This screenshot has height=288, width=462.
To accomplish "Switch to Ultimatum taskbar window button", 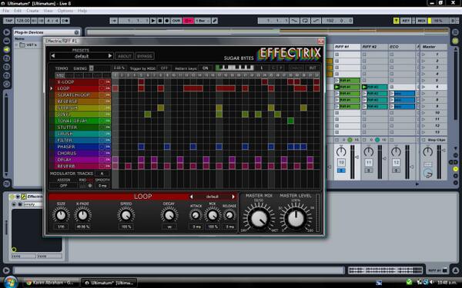I will (109, 283).
